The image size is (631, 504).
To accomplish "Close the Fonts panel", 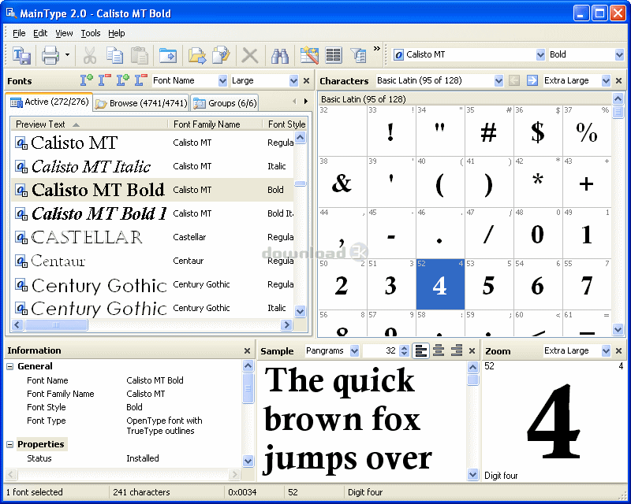I will click(306, 81).
